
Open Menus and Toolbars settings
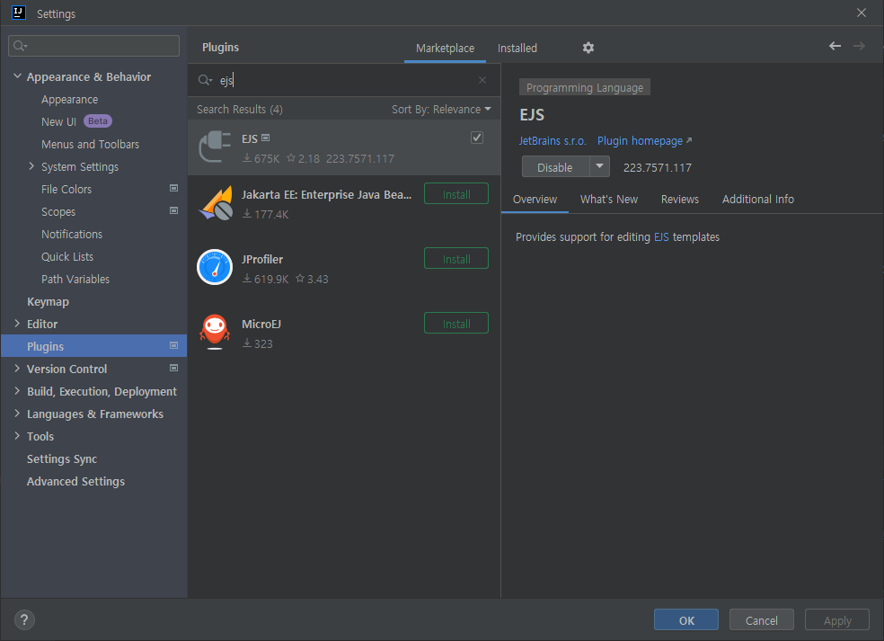point(90,144)
